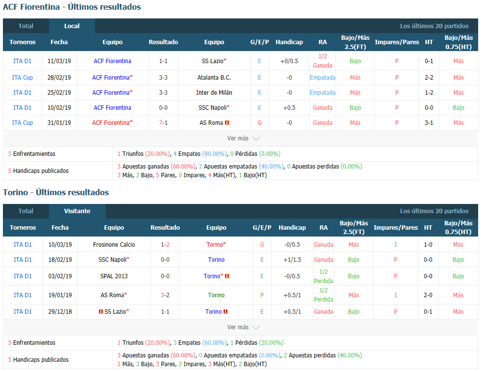483x371 pixels.
Task: Click the date 03/02/19
Action: tap(60, 276)
